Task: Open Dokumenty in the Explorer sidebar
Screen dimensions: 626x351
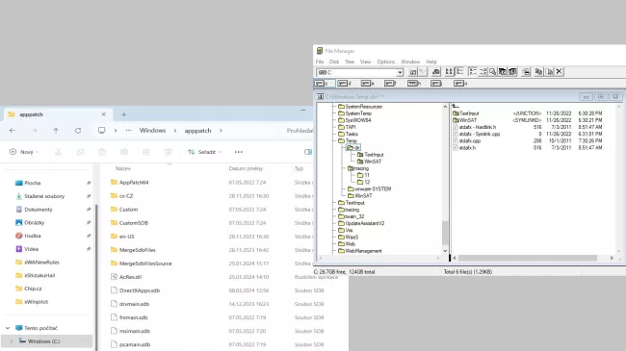Action: [39, 210]
